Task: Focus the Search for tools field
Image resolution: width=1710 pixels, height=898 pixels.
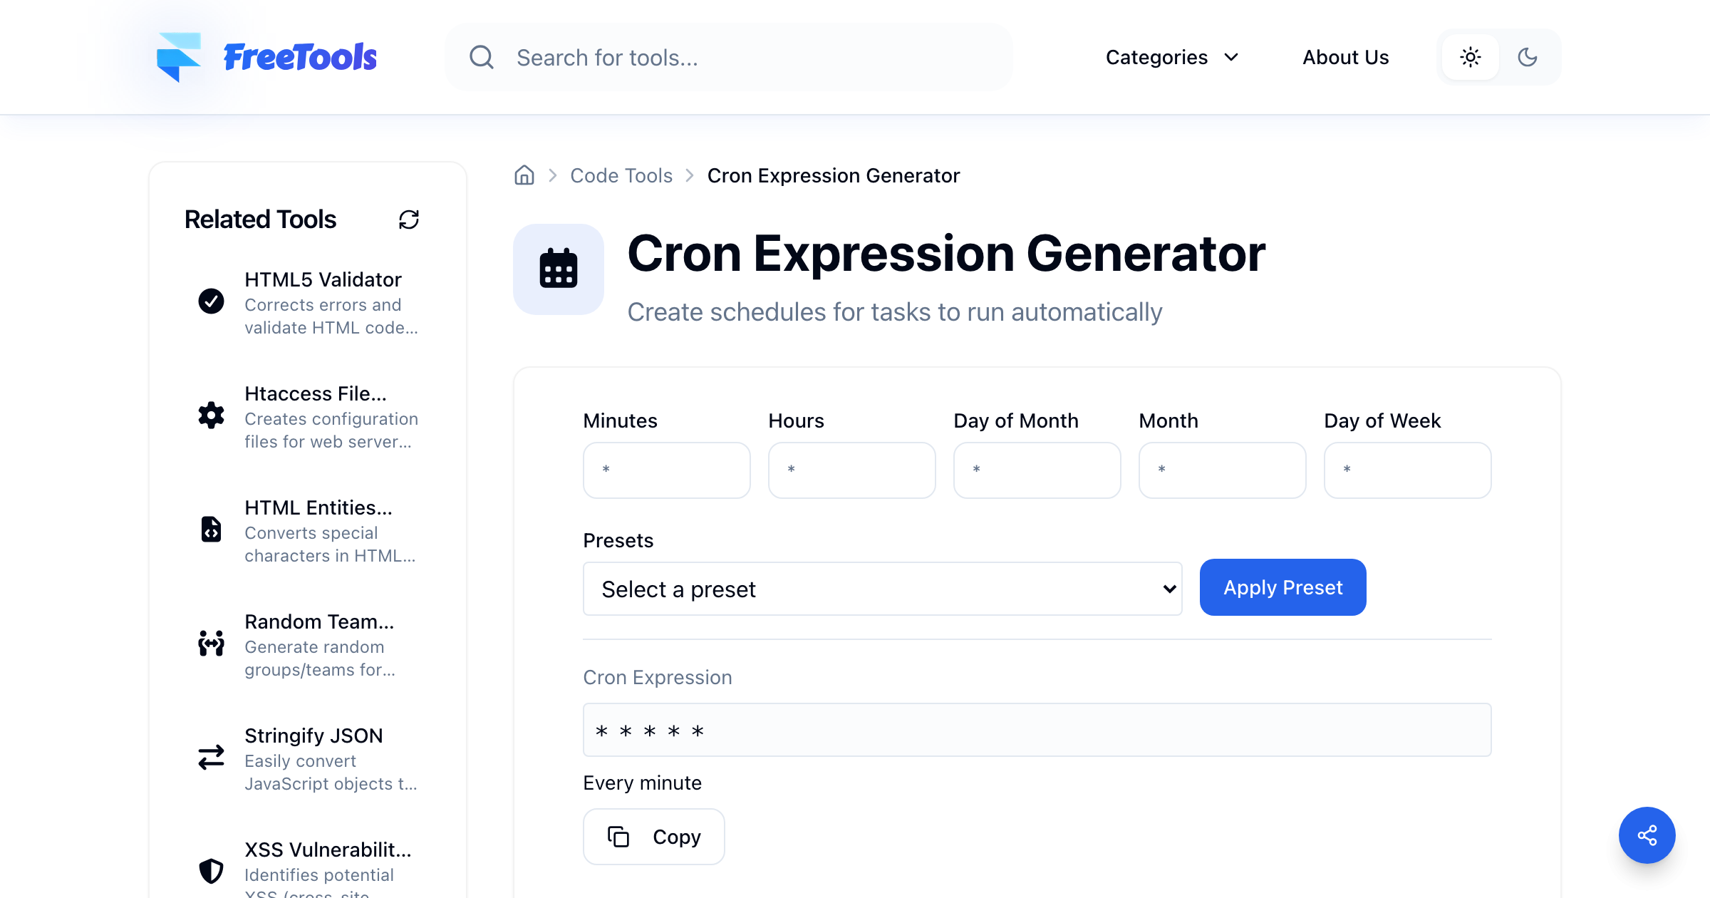Action: pyautogui.click(x=728, y=57)
